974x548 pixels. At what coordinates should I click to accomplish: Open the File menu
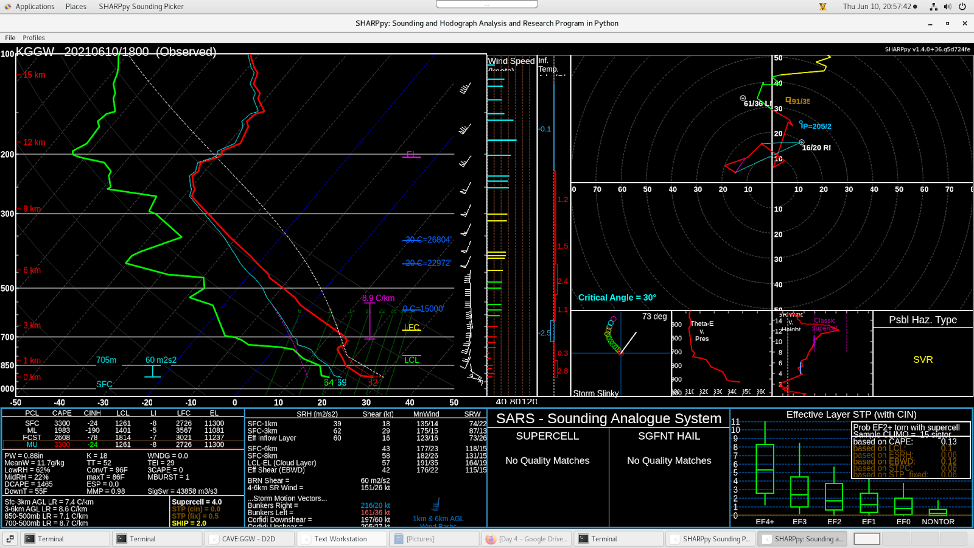click(10, 38)
